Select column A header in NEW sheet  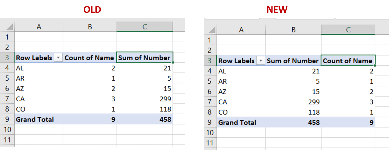click(x=241, y=30)
